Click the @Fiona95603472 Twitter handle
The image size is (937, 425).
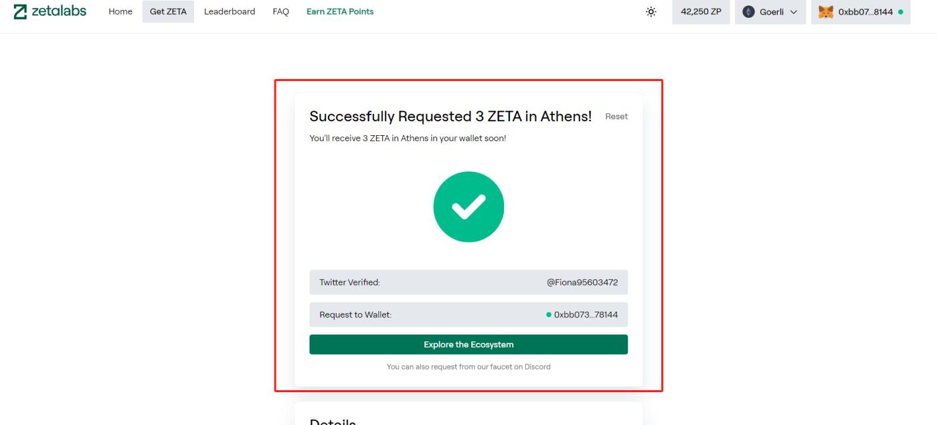point(582,282)
